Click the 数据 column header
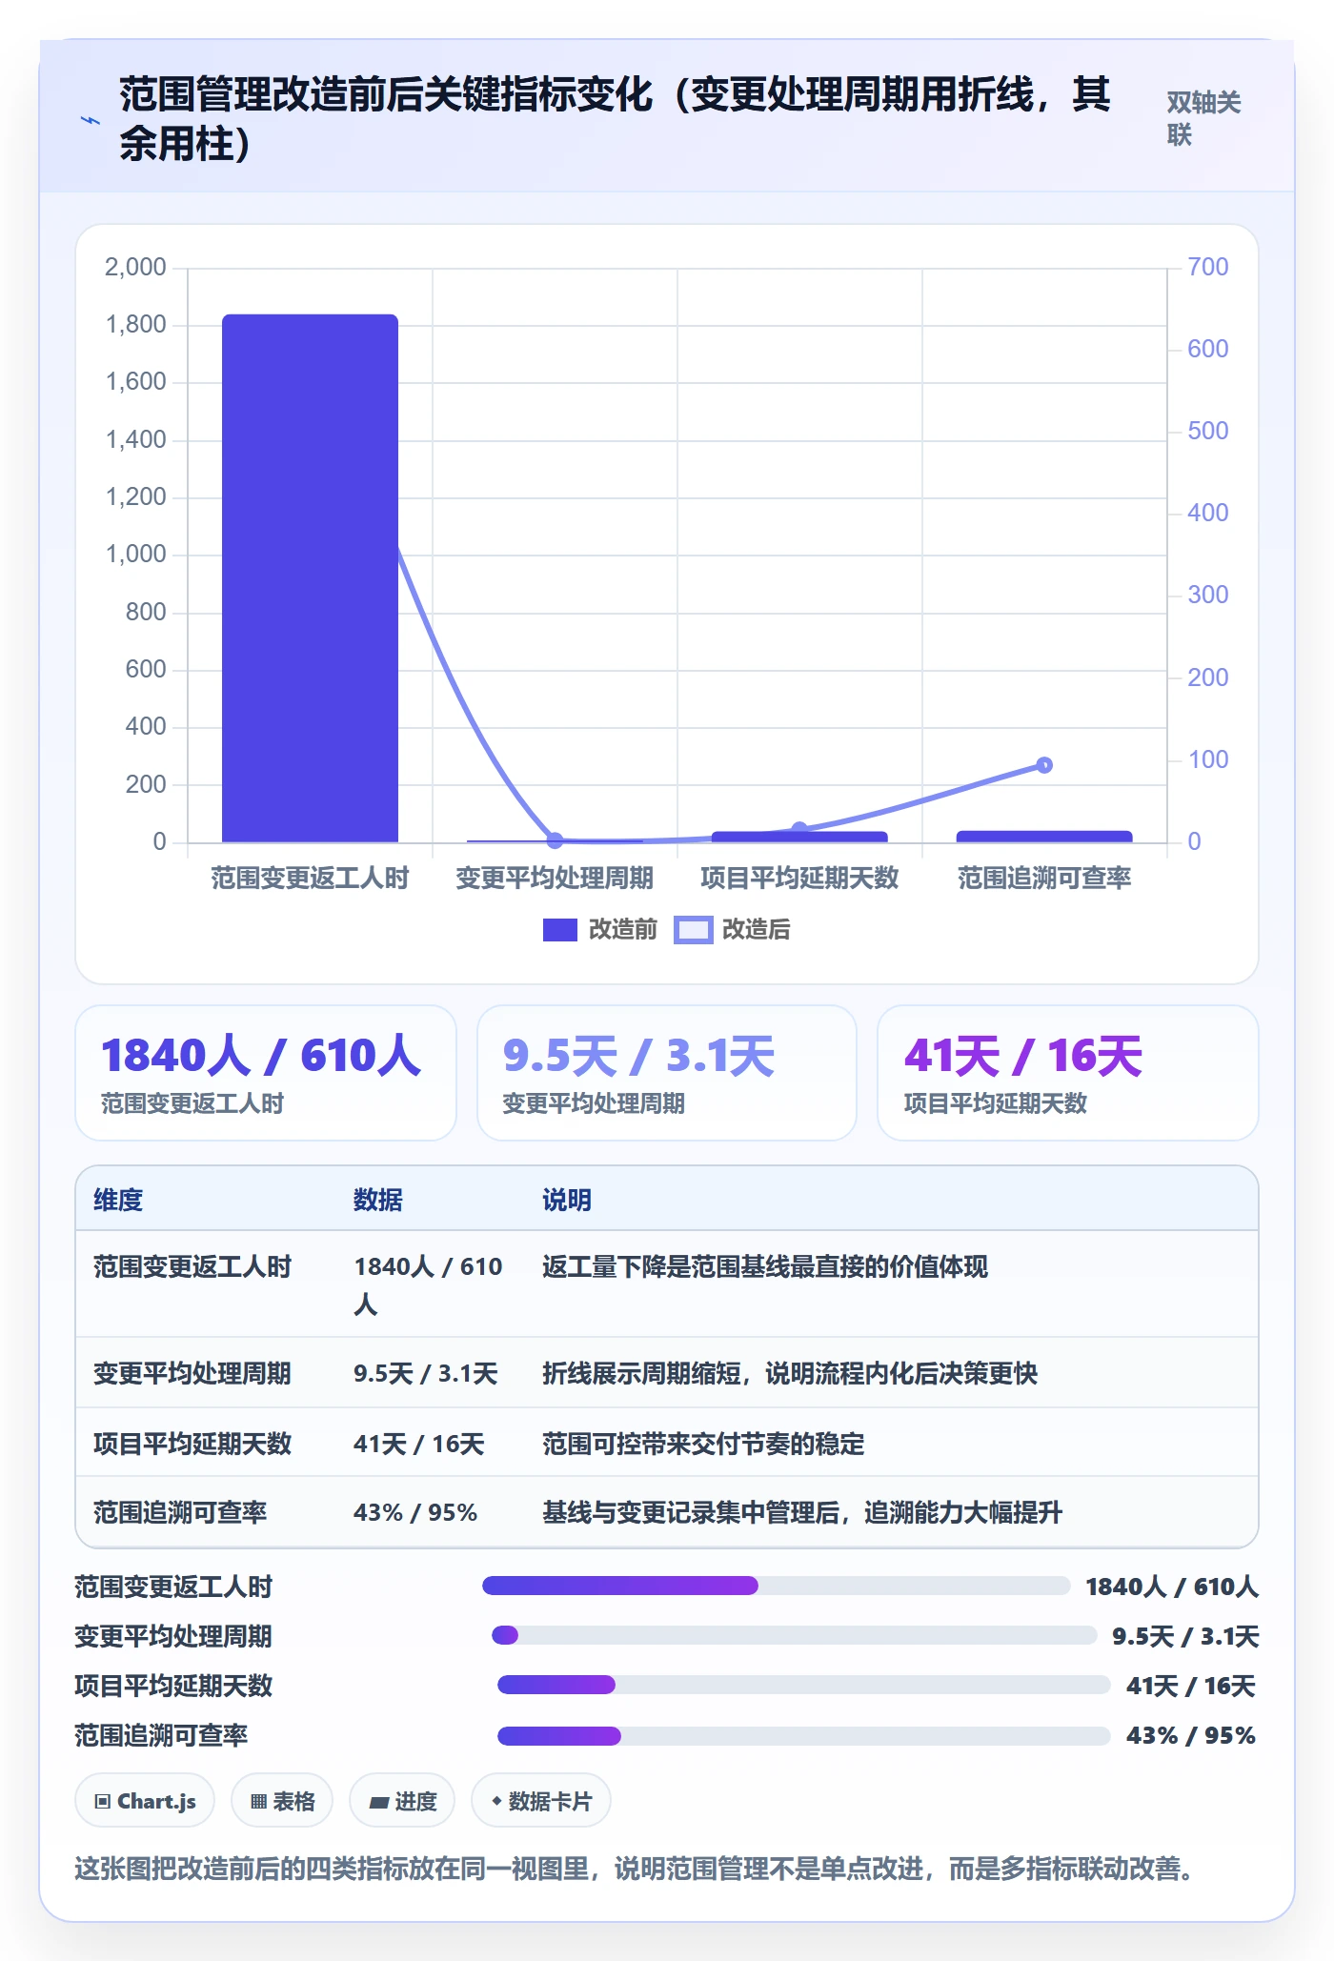The height and width of the screenshot is (1961, 1334). [378, 1200]
